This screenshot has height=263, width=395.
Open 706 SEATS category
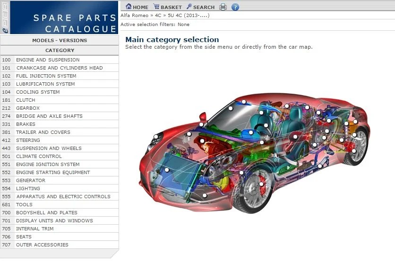click(x=60, y=237)
